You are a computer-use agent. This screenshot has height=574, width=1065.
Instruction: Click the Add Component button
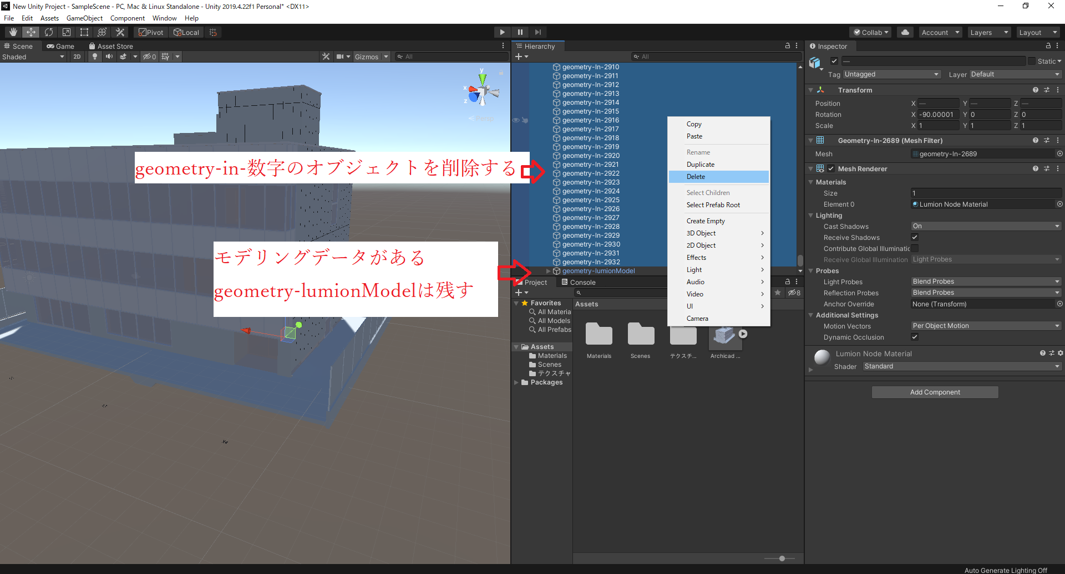(x=935, y=392)
